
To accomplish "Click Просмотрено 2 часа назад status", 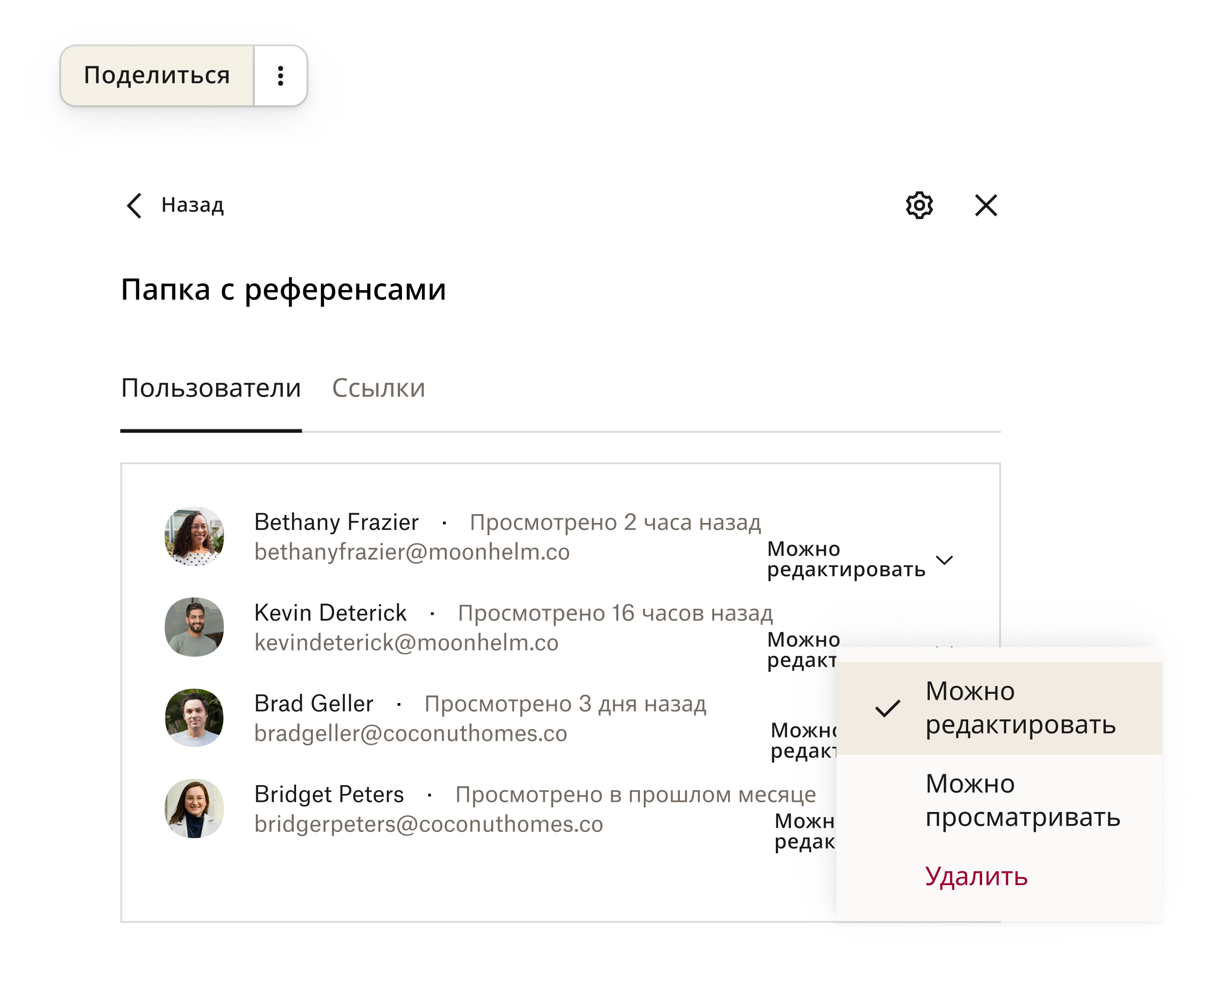I will click(615, 522).
